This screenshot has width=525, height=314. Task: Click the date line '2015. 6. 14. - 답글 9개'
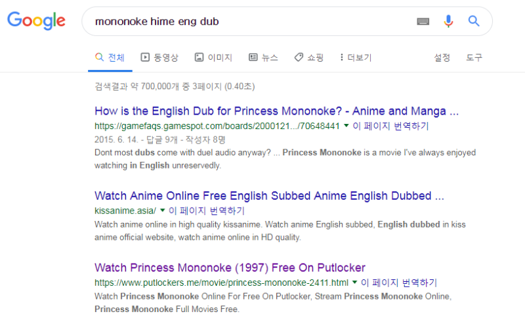(160, 140)
